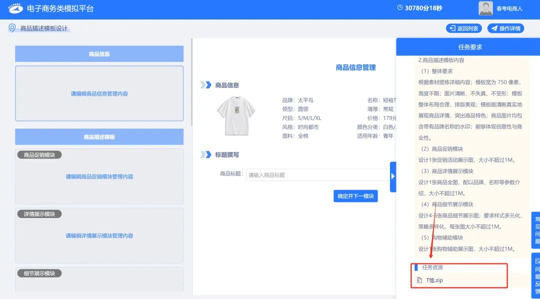Click the 适用年龄：青年 text
The height and width of the screenshot is (299, 540).
point(375,136)
